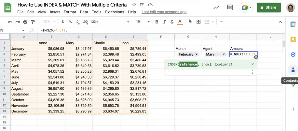Show more toolbar options

(222, 22)
